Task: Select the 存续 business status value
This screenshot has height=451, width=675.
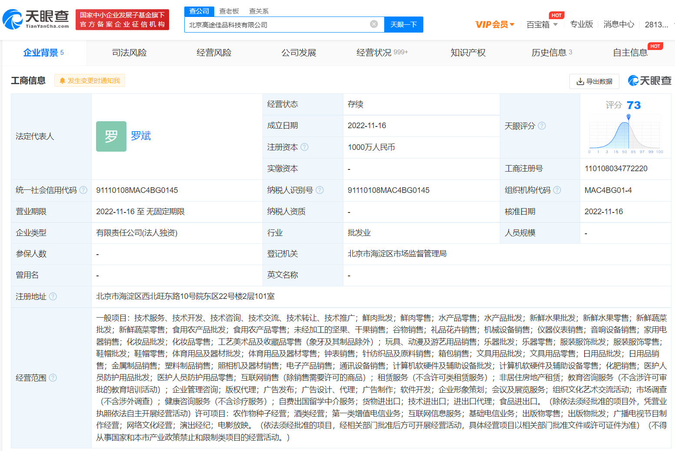Action: [356, 104]
